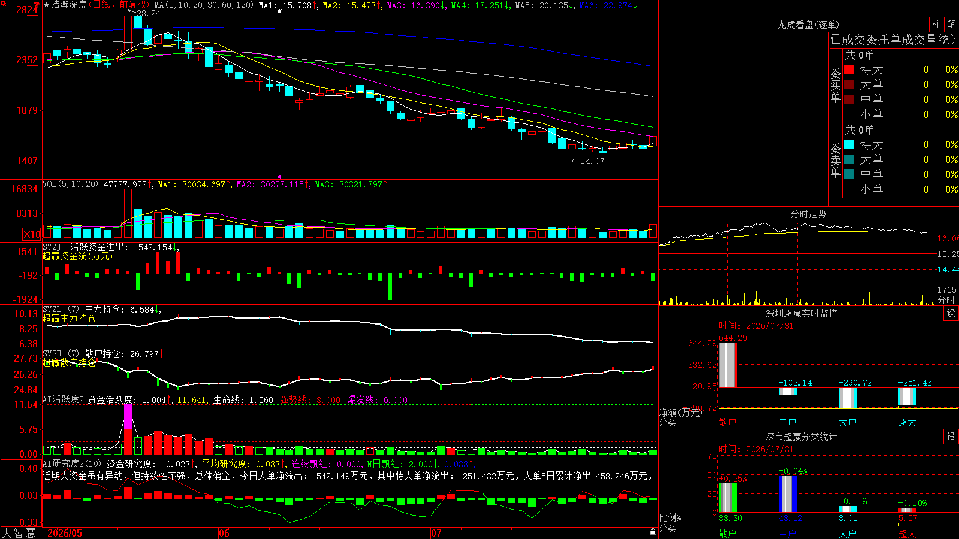
Task: Click the X10 volume scale icon
Action: pos(32,234)
